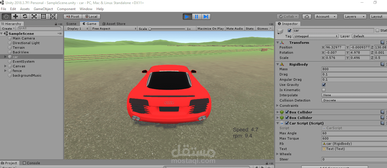Step forward one frame
This screenshot has width=387, height=168.
(x=206, y=17)
